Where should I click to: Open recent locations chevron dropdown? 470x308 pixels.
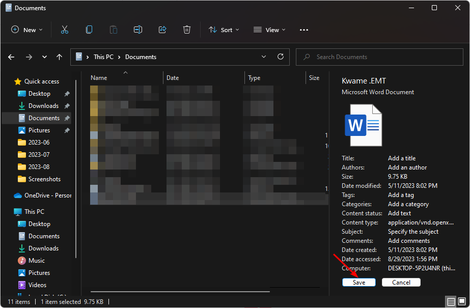pyautogui.click(x=44, y=57)
